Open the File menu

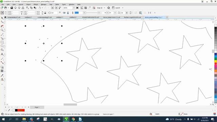point(2,4)
